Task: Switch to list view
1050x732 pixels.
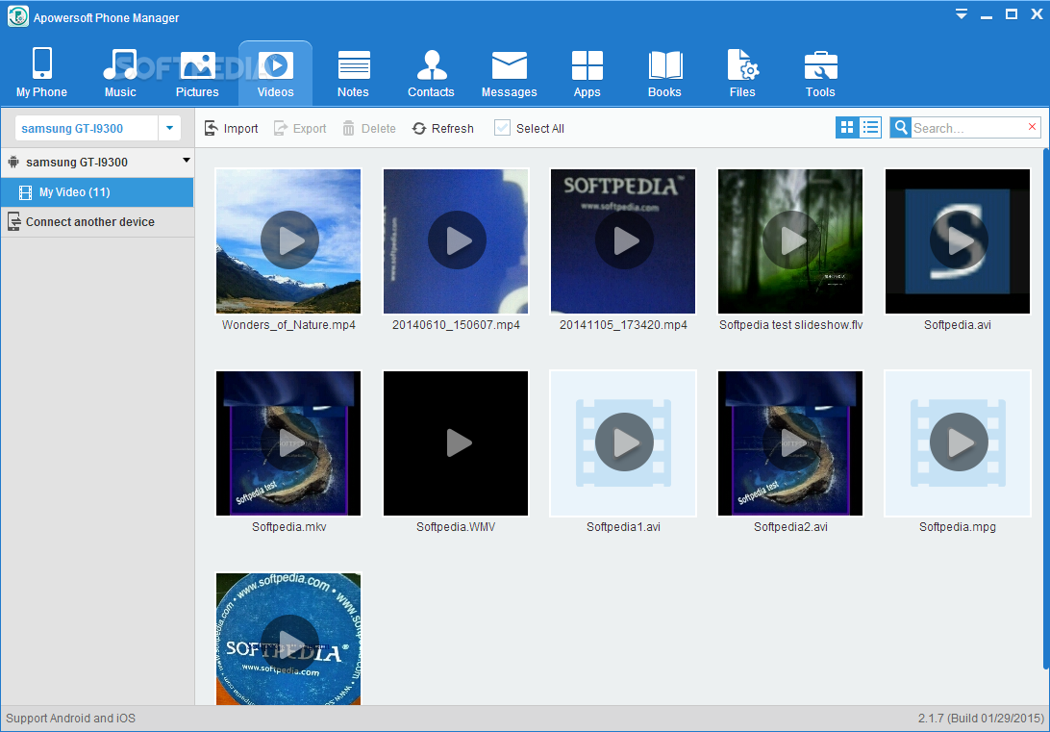Action: coord(870,127)
